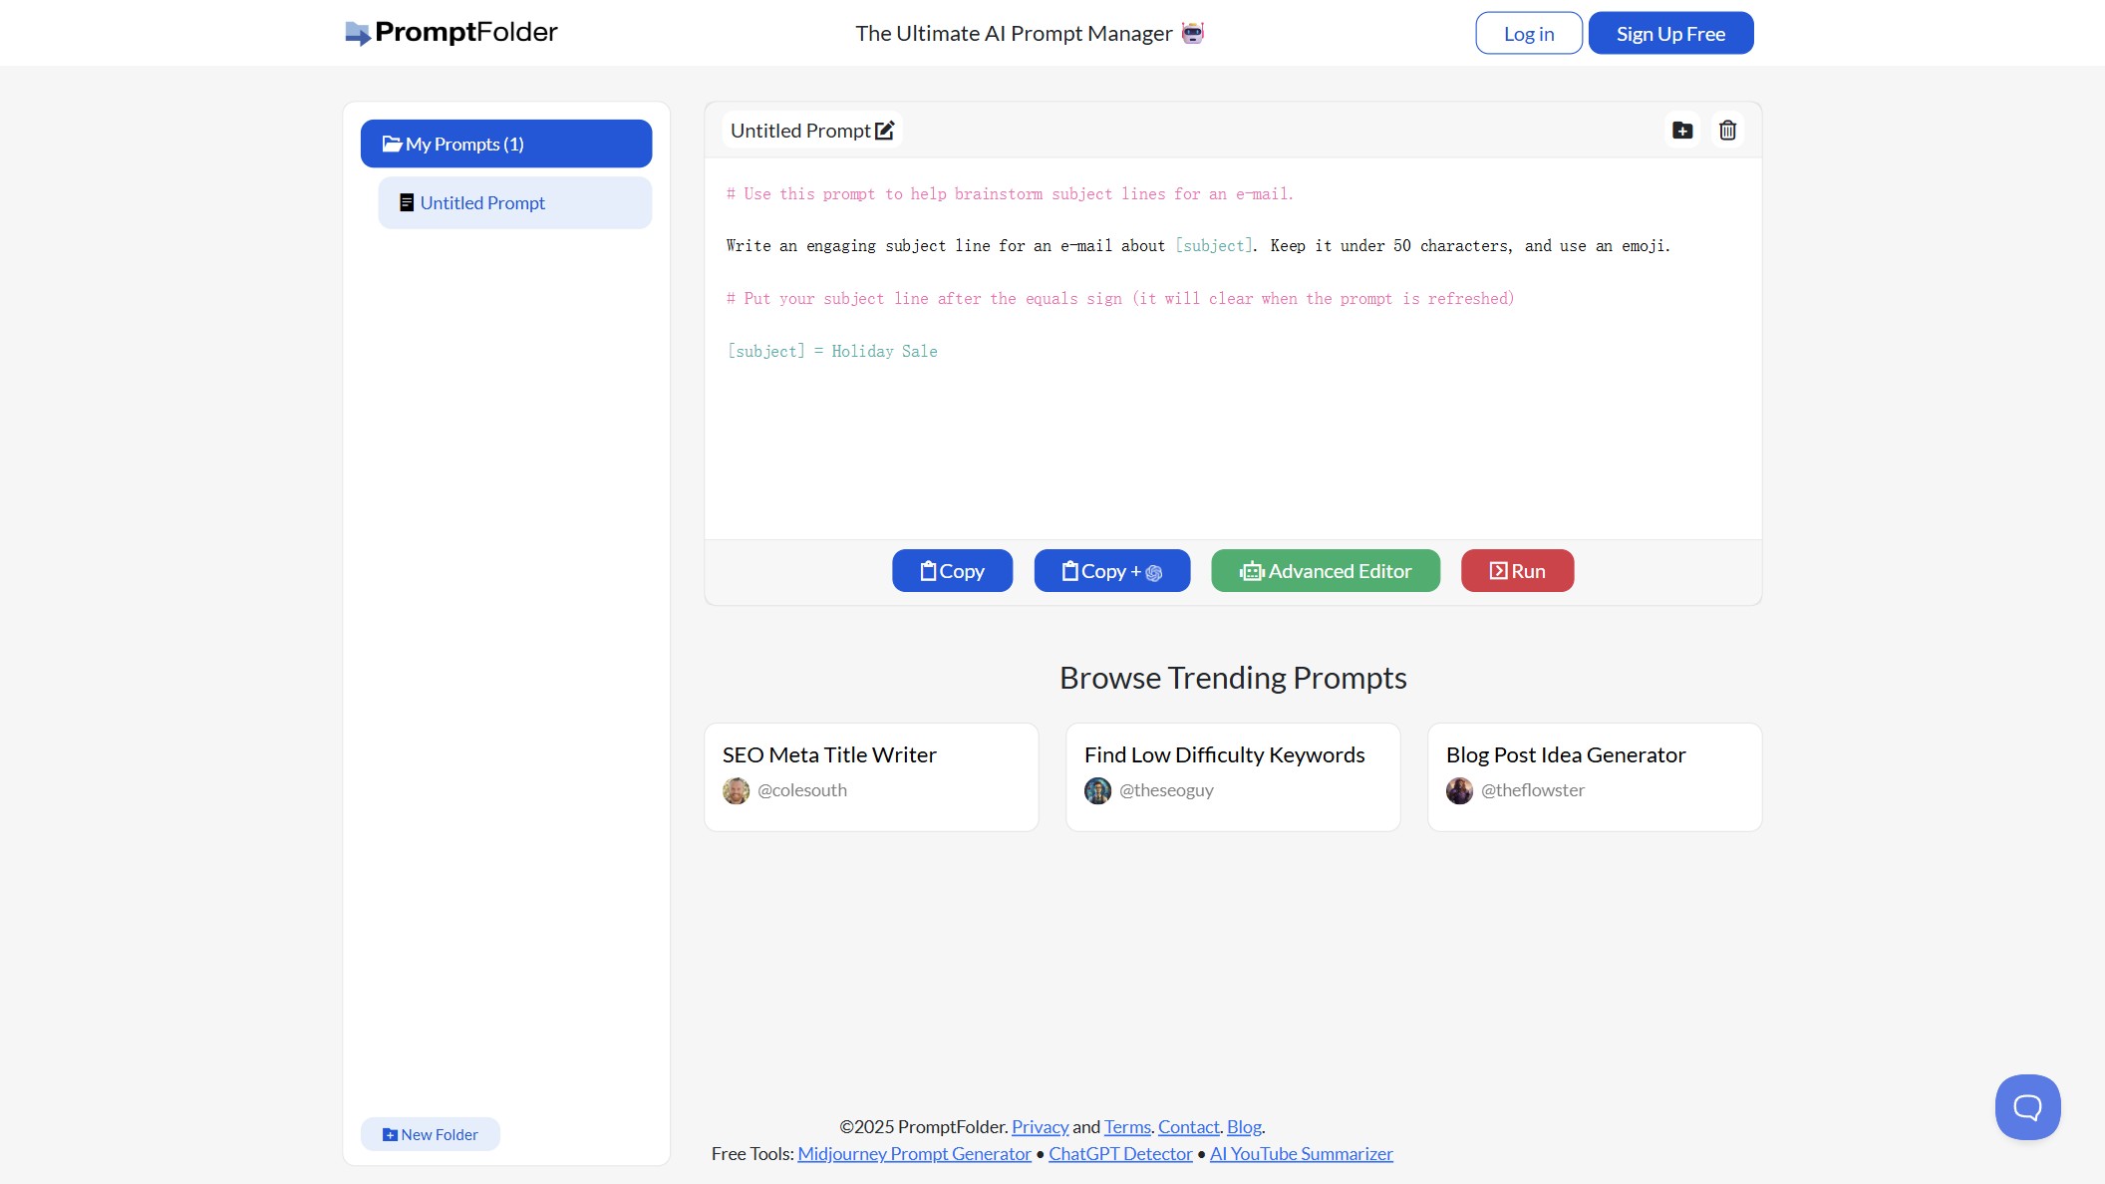The height and width of the screenshot is (1184, 2105).
Task: Click the comment line '# Use this prompt to help'
Action: [x=1010, y=193]
